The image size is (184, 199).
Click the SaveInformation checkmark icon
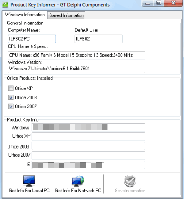tap(130, 181)
